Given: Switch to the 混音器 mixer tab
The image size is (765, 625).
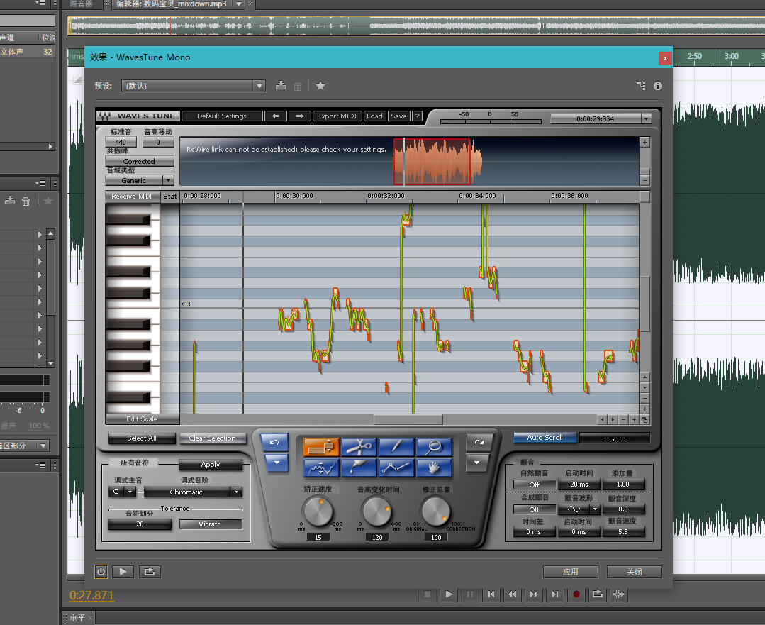Looking at the screenshot, I should pyautogui.click(x=82, y=4).
